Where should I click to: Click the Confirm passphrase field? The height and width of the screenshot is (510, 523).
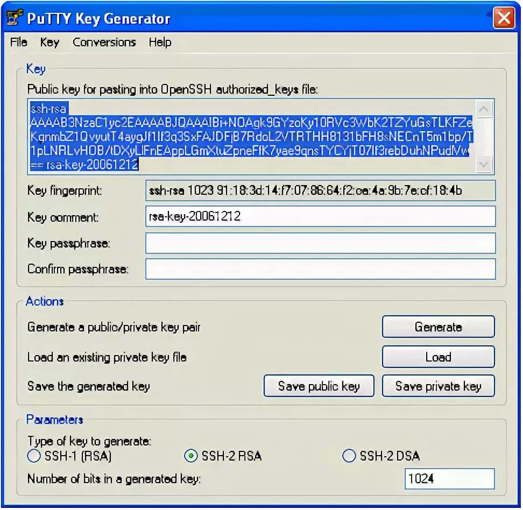tap(321, 269)
